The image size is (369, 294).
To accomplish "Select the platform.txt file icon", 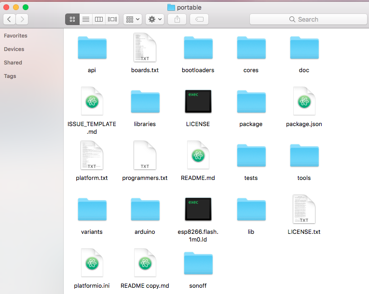I will coord(92,155).
